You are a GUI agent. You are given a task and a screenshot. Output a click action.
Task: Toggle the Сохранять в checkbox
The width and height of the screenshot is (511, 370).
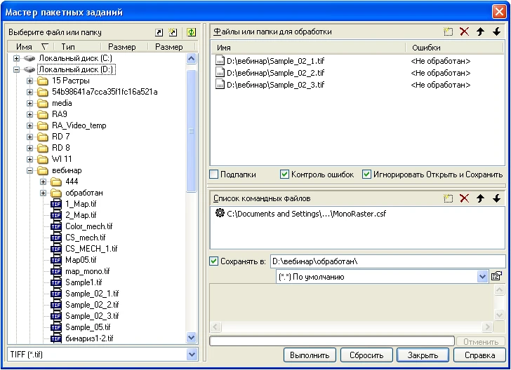point(214,261)
